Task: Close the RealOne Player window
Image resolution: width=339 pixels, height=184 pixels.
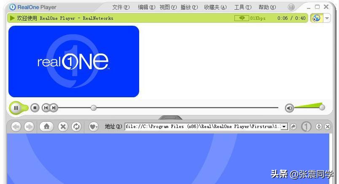Action: click(x=326, y=7)
